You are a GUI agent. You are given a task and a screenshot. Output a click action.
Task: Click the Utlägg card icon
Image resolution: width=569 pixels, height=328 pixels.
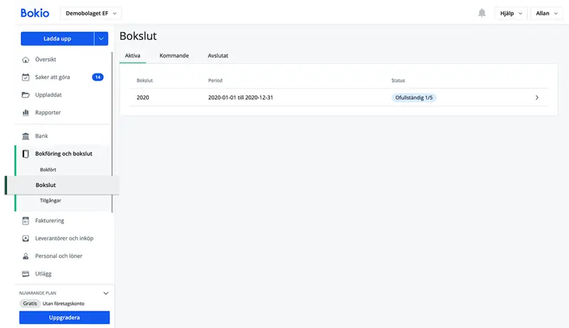tap(25, 274)
